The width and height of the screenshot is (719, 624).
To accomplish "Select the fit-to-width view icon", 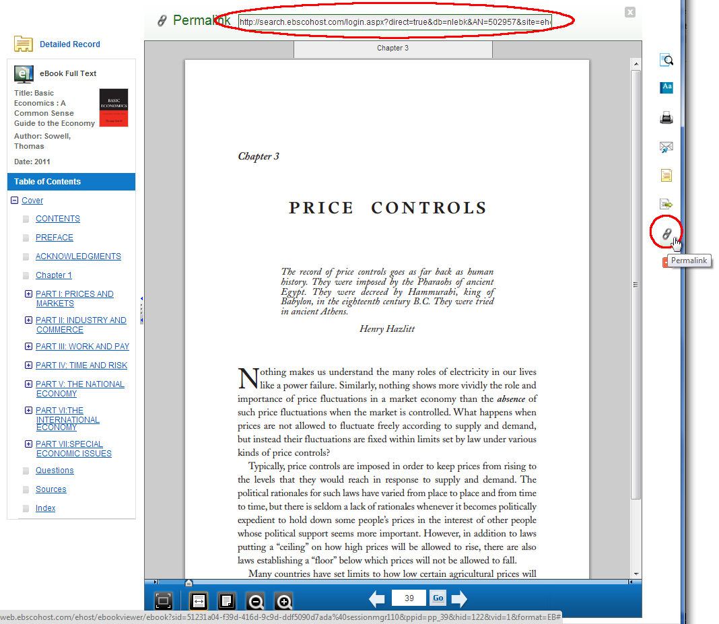I will tap(199, 600).
